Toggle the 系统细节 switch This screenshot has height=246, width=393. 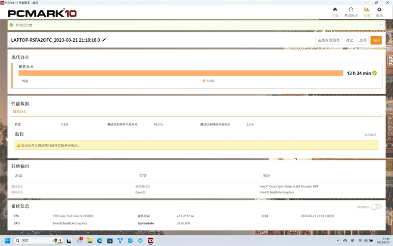(x=376, y=207)
